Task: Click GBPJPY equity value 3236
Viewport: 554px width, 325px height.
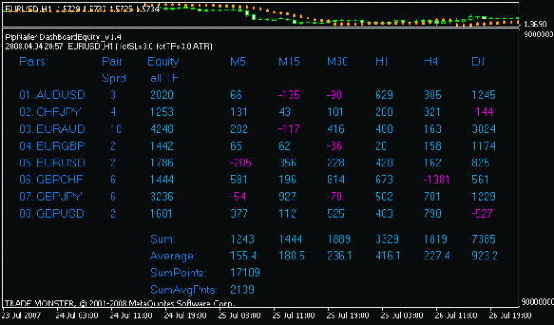Action: point(162,197)
